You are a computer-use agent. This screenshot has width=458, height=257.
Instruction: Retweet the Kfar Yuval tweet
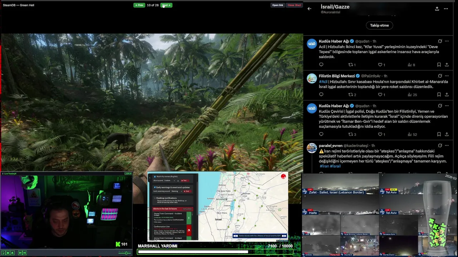(352, 65)
